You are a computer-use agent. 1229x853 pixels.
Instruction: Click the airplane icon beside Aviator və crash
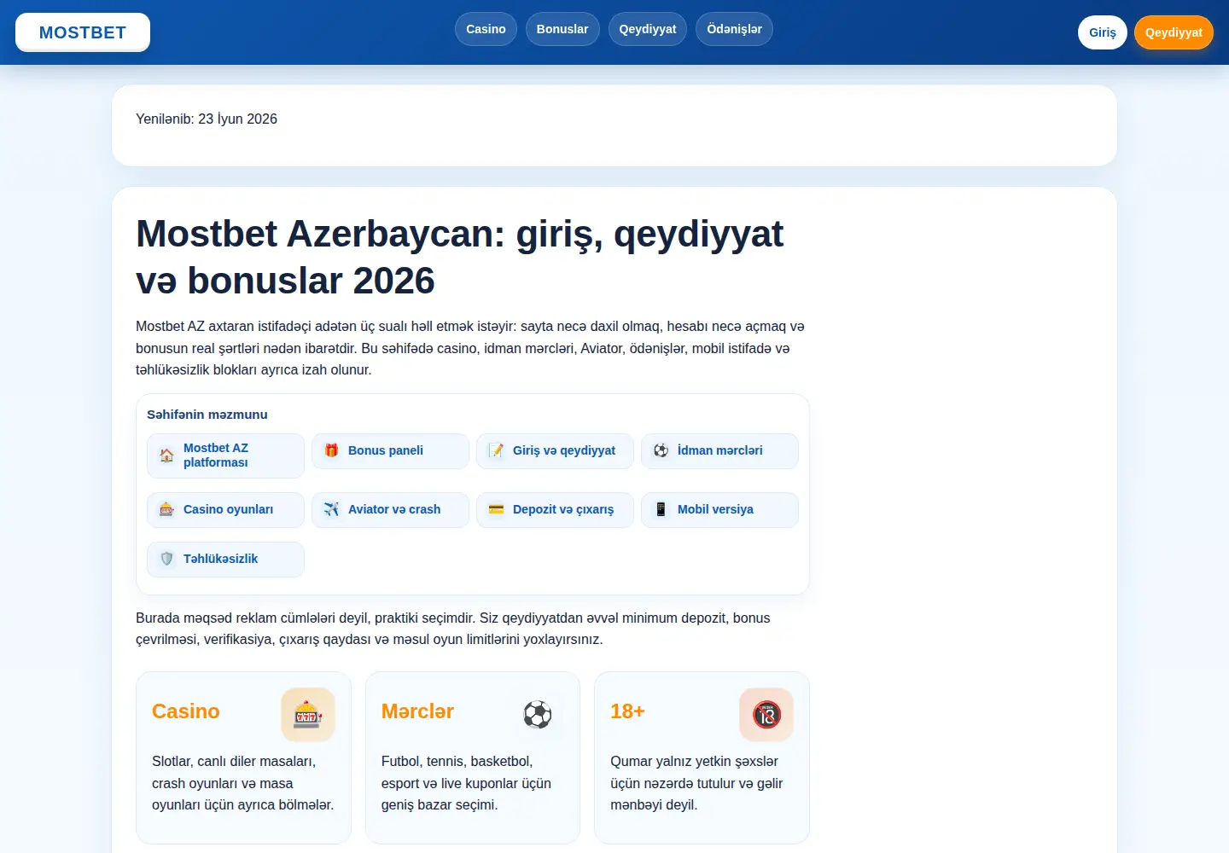[331, 509]
